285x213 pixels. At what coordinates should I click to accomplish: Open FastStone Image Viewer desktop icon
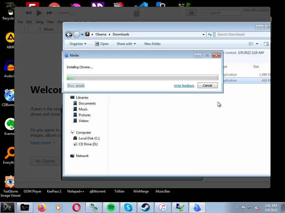(x=10, y=187)
